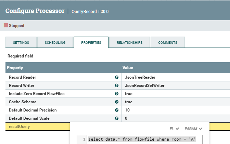Switch to the Scheduling tab
This screenshot has height=144, width=230.
(x=55, y=42)
